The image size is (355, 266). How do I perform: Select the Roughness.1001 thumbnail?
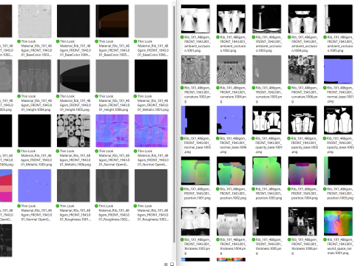pos(73,185)
